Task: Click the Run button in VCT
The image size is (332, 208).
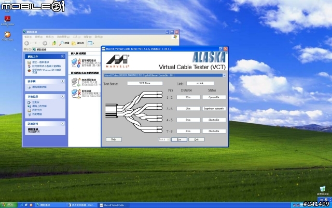Action: point(179,140)
